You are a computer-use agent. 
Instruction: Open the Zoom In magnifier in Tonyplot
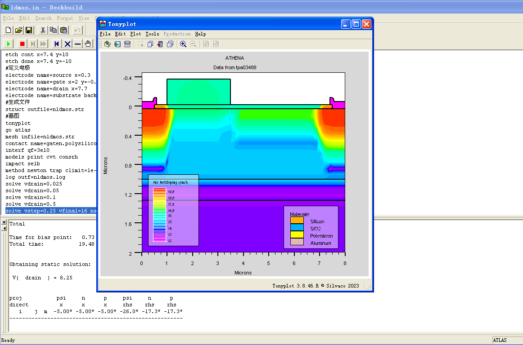184,44
